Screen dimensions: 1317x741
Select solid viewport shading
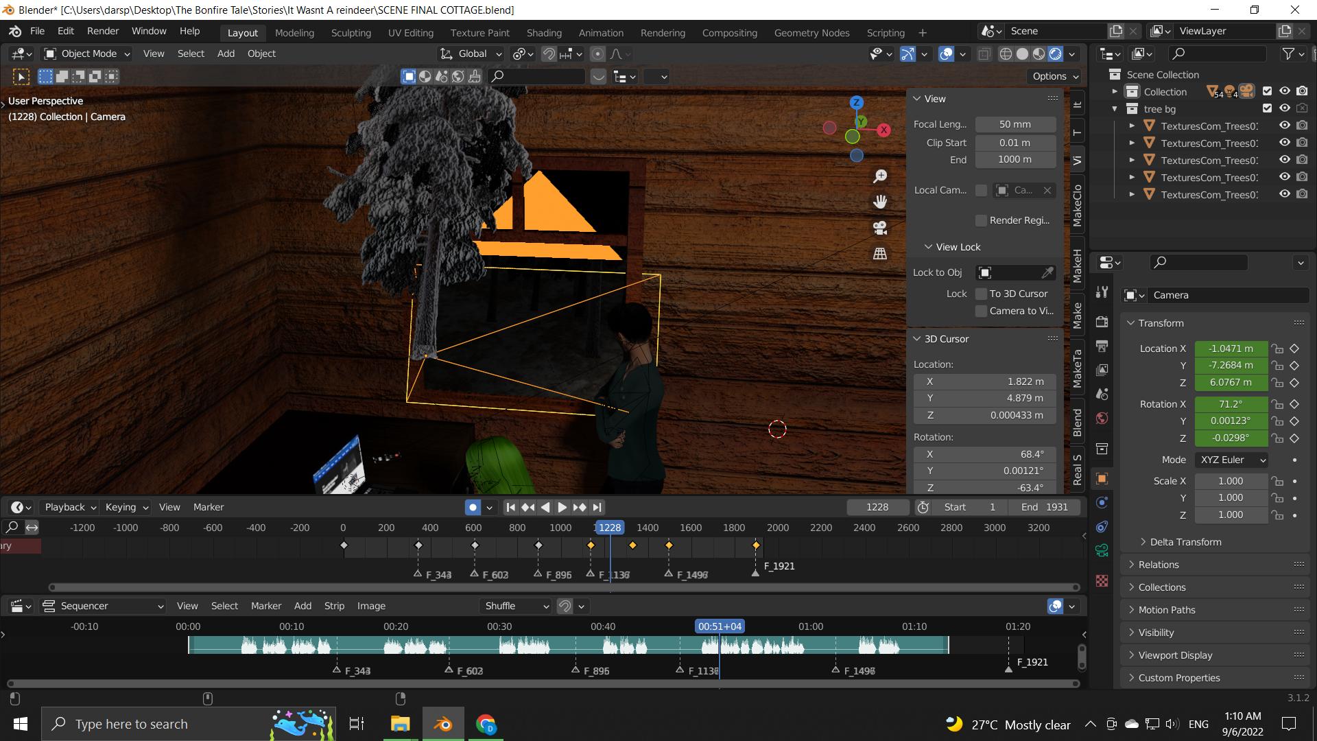1022,54
